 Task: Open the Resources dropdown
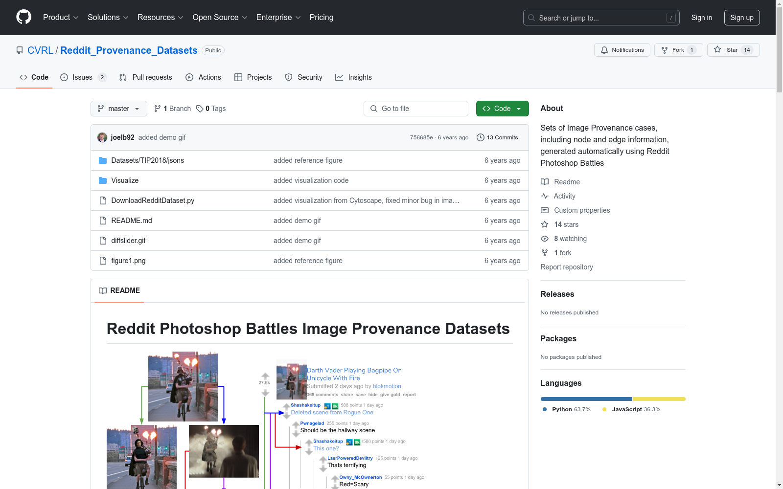[161, 17]
